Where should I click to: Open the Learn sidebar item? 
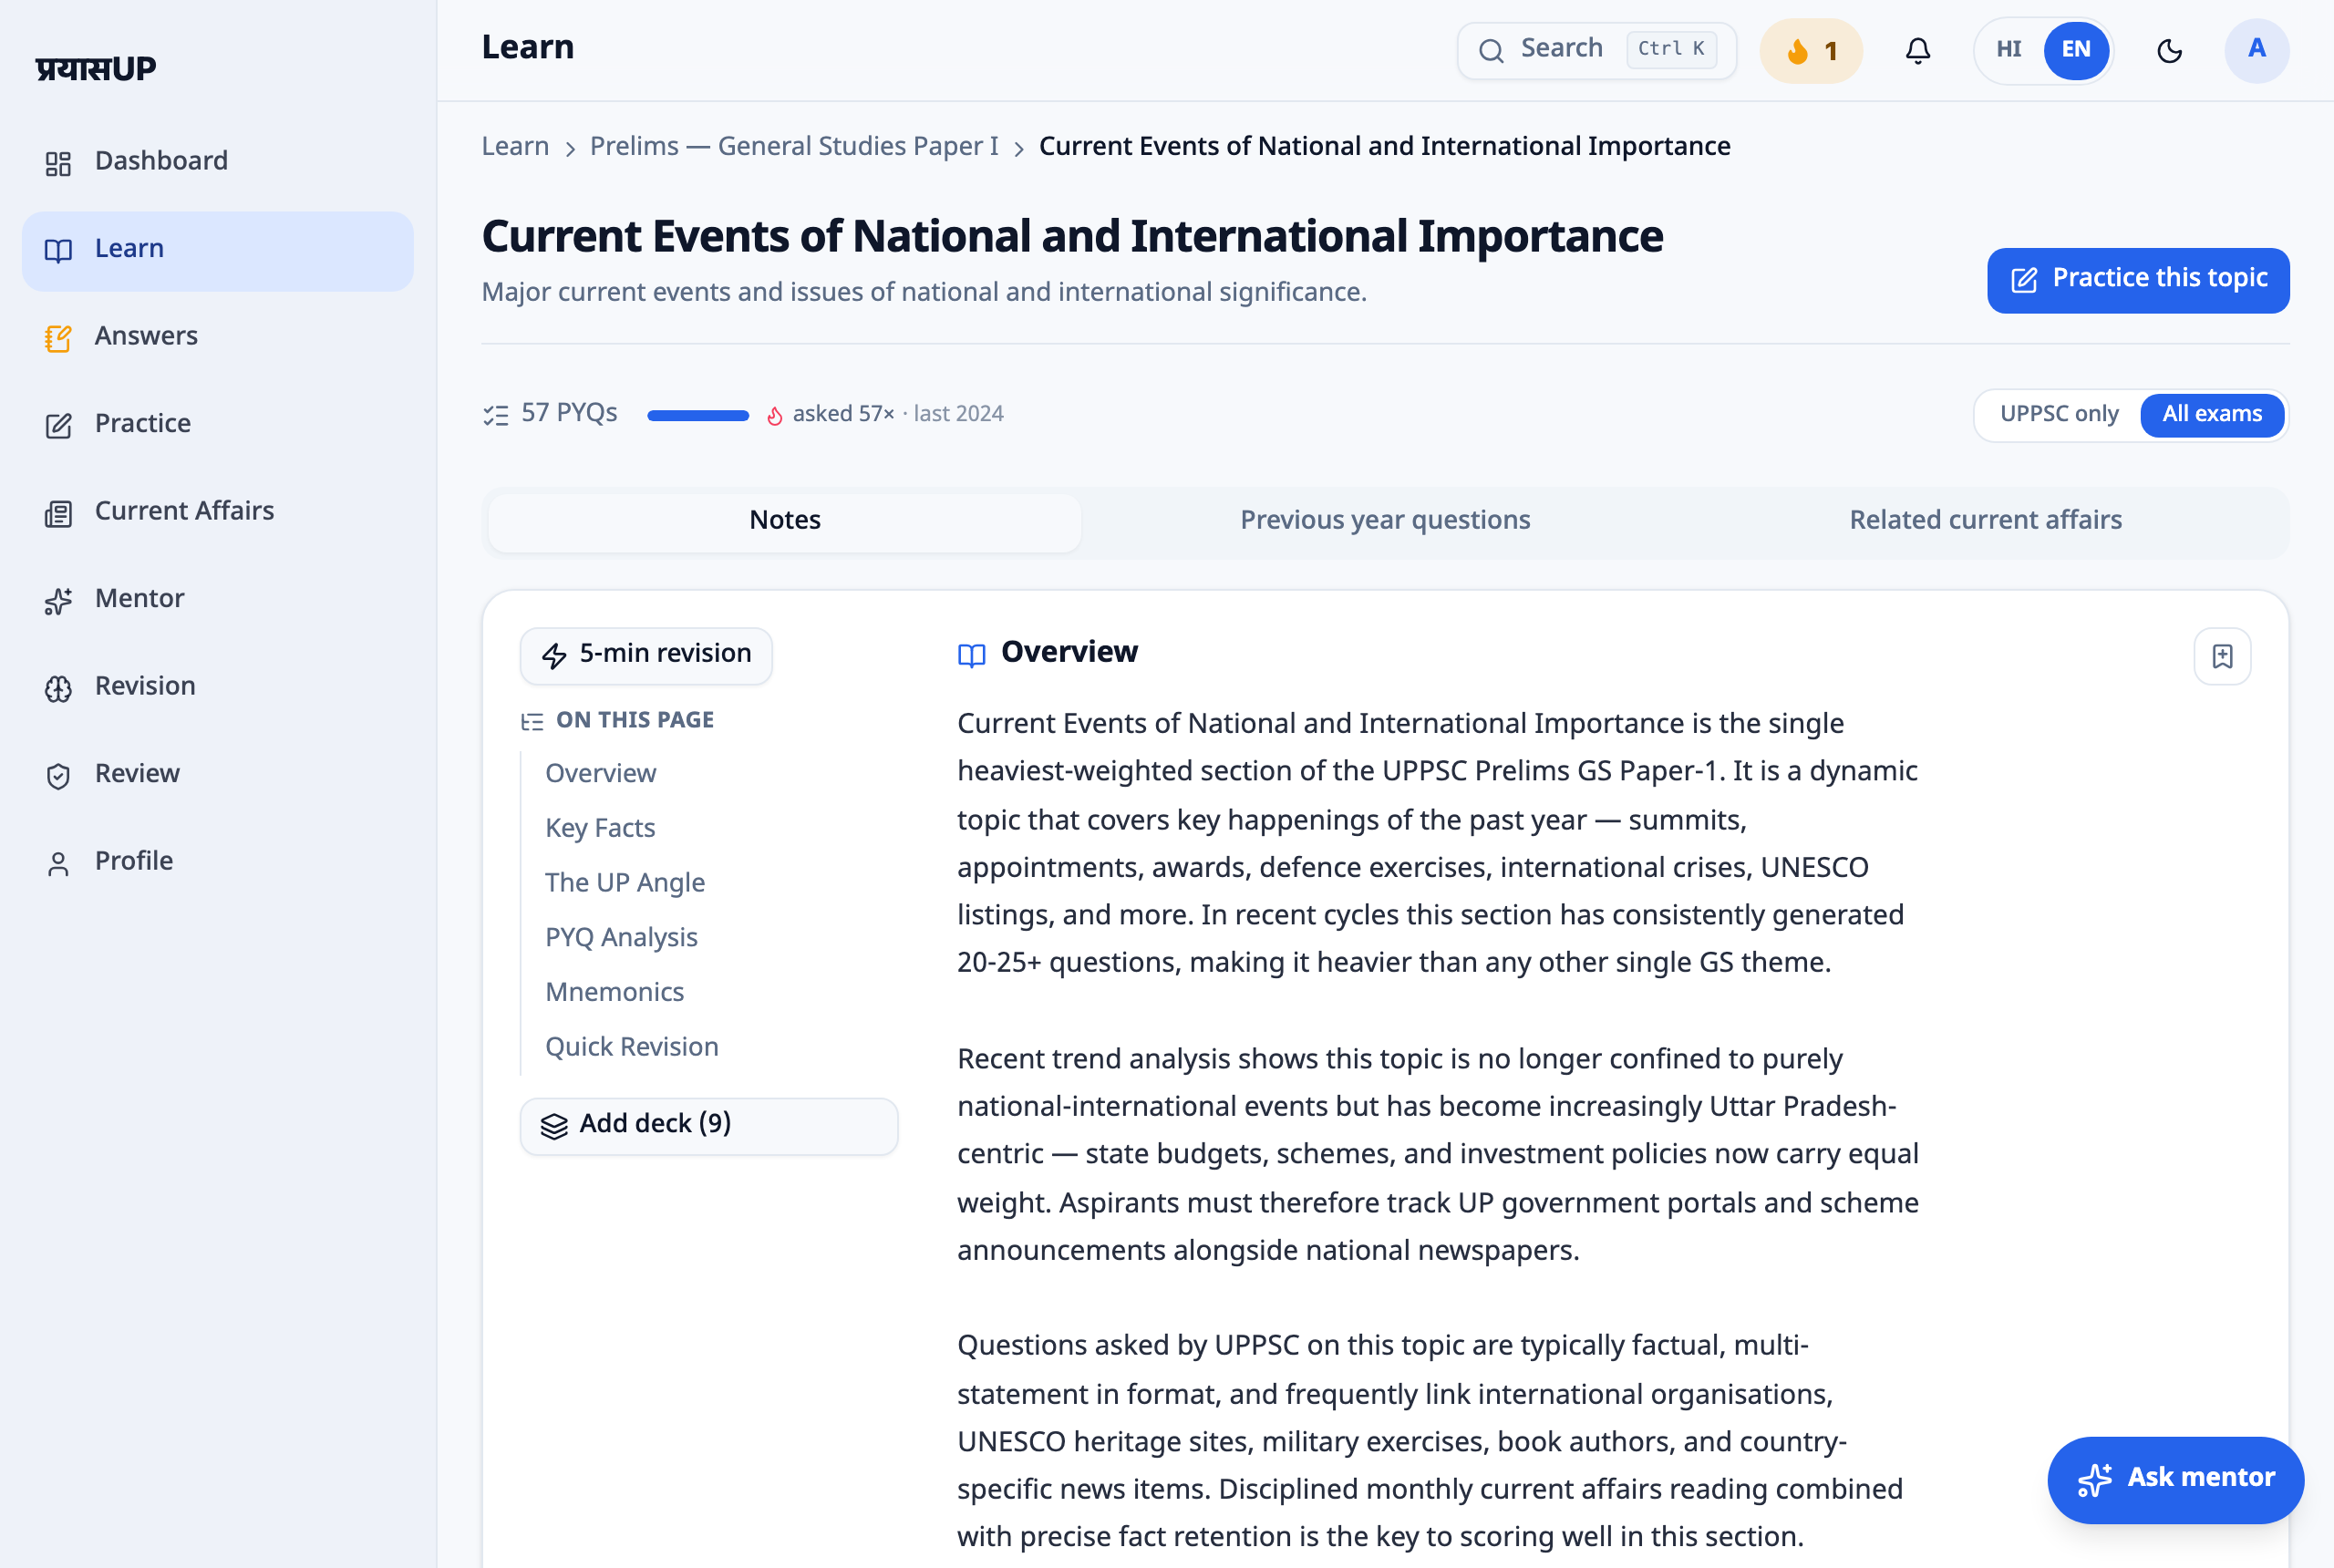[x=217, y=249]
